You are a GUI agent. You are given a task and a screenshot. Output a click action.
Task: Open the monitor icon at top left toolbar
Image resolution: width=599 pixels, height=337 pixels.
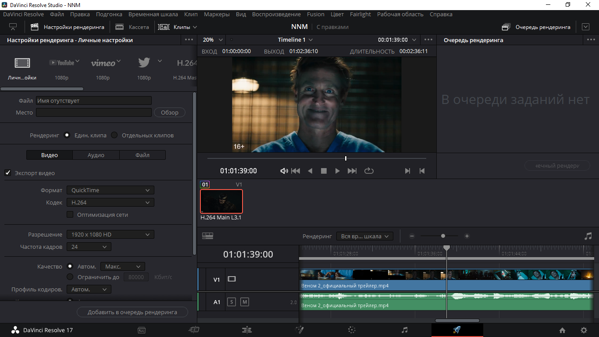tap(13, 27)
